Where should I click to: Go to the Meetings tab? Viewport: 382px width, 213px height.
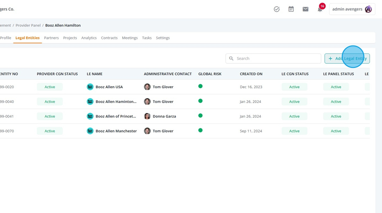(130, 38)
